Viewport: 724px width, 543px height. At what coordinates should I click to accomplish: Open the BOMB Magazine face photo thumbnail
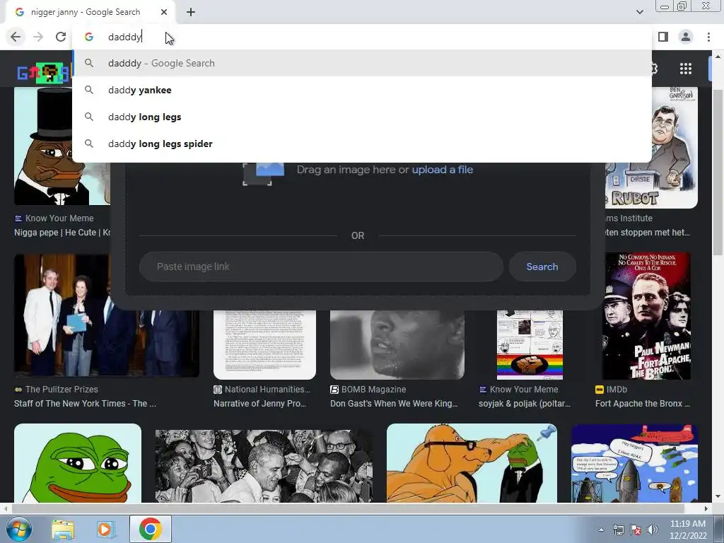[x=397, y=344]
